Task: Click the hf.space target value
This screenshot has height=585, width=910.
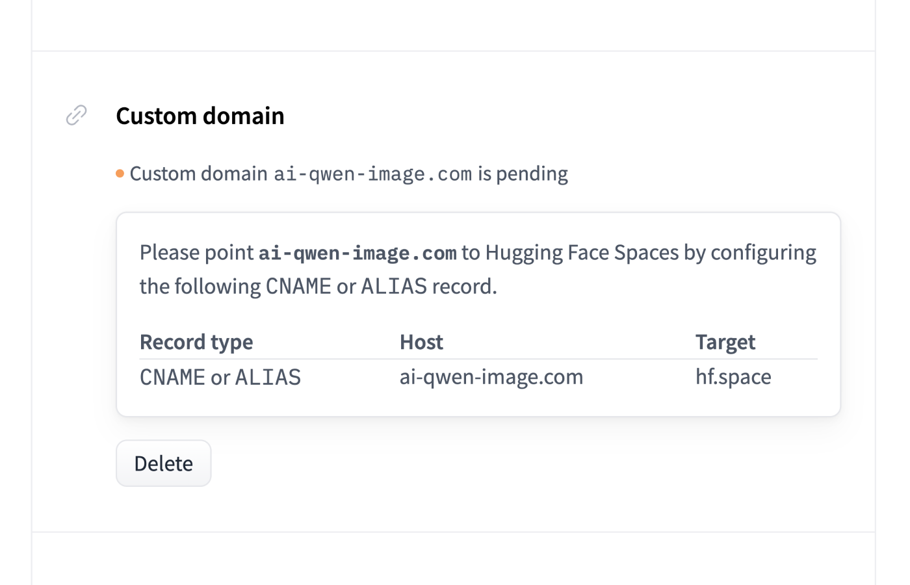Action: click(733, 377)
